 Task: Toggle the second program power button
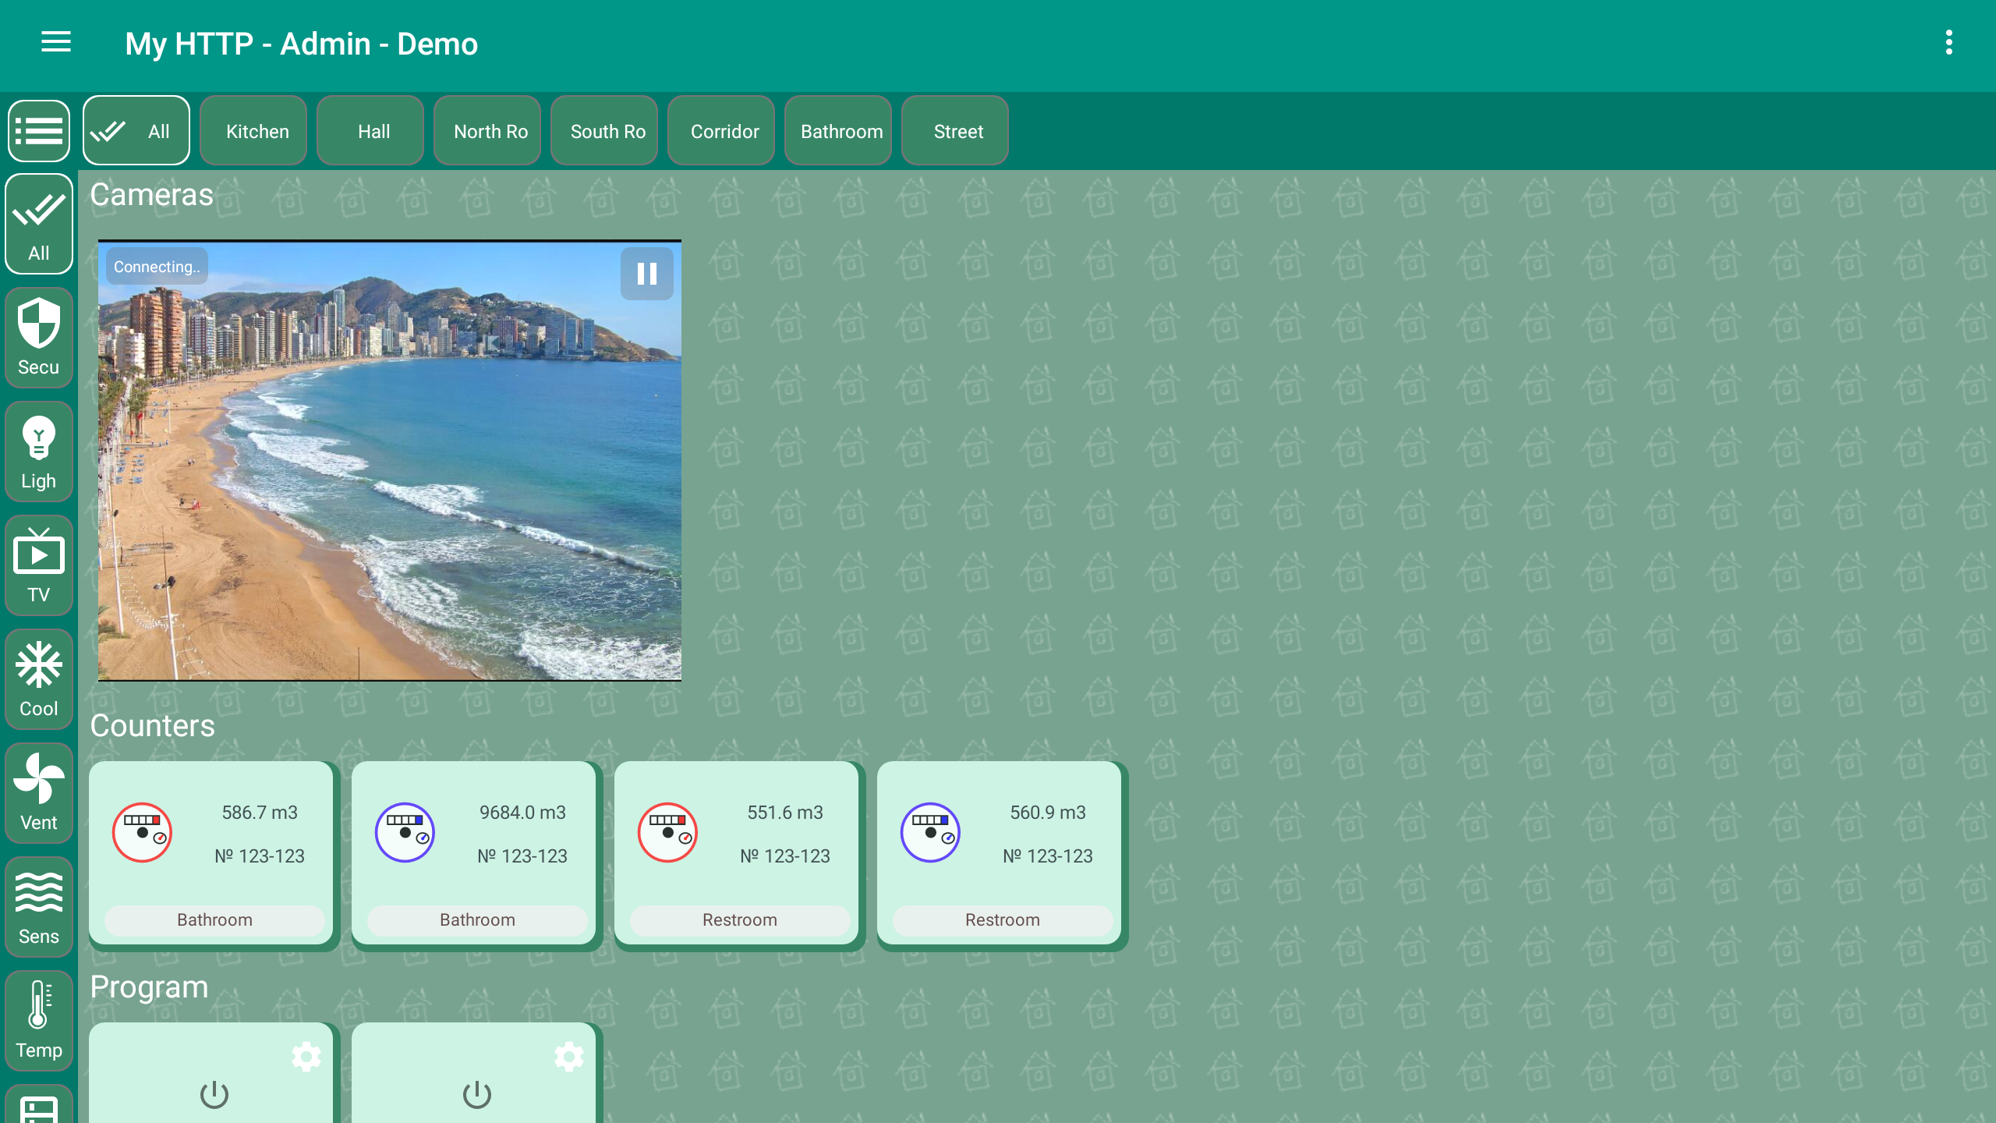476,1095
